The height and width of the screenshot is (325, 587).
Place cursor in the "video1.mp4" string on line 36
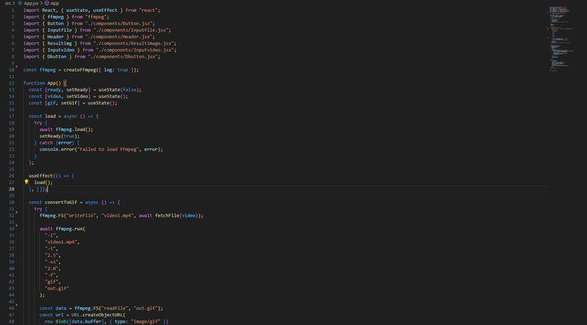(62, 242)
